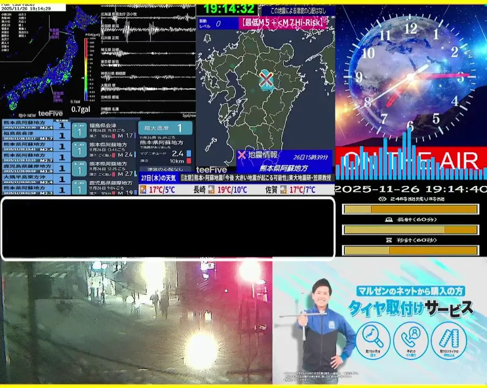This screenshot has height=388, width=487.
Task: Click the green 19:14:32 clock display
Action: tap(229, 9)
